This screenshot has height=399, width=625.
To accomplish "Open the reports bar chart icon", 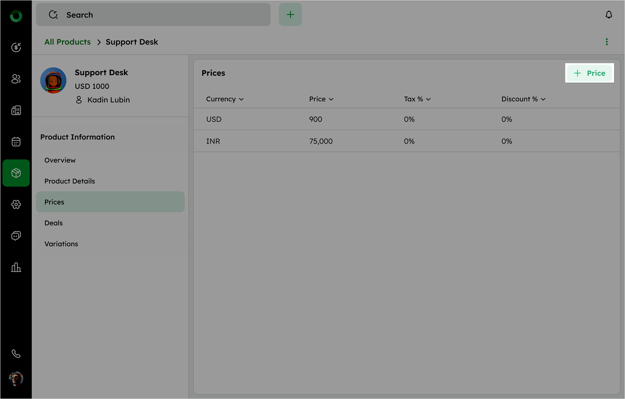I will coord(16,267).
